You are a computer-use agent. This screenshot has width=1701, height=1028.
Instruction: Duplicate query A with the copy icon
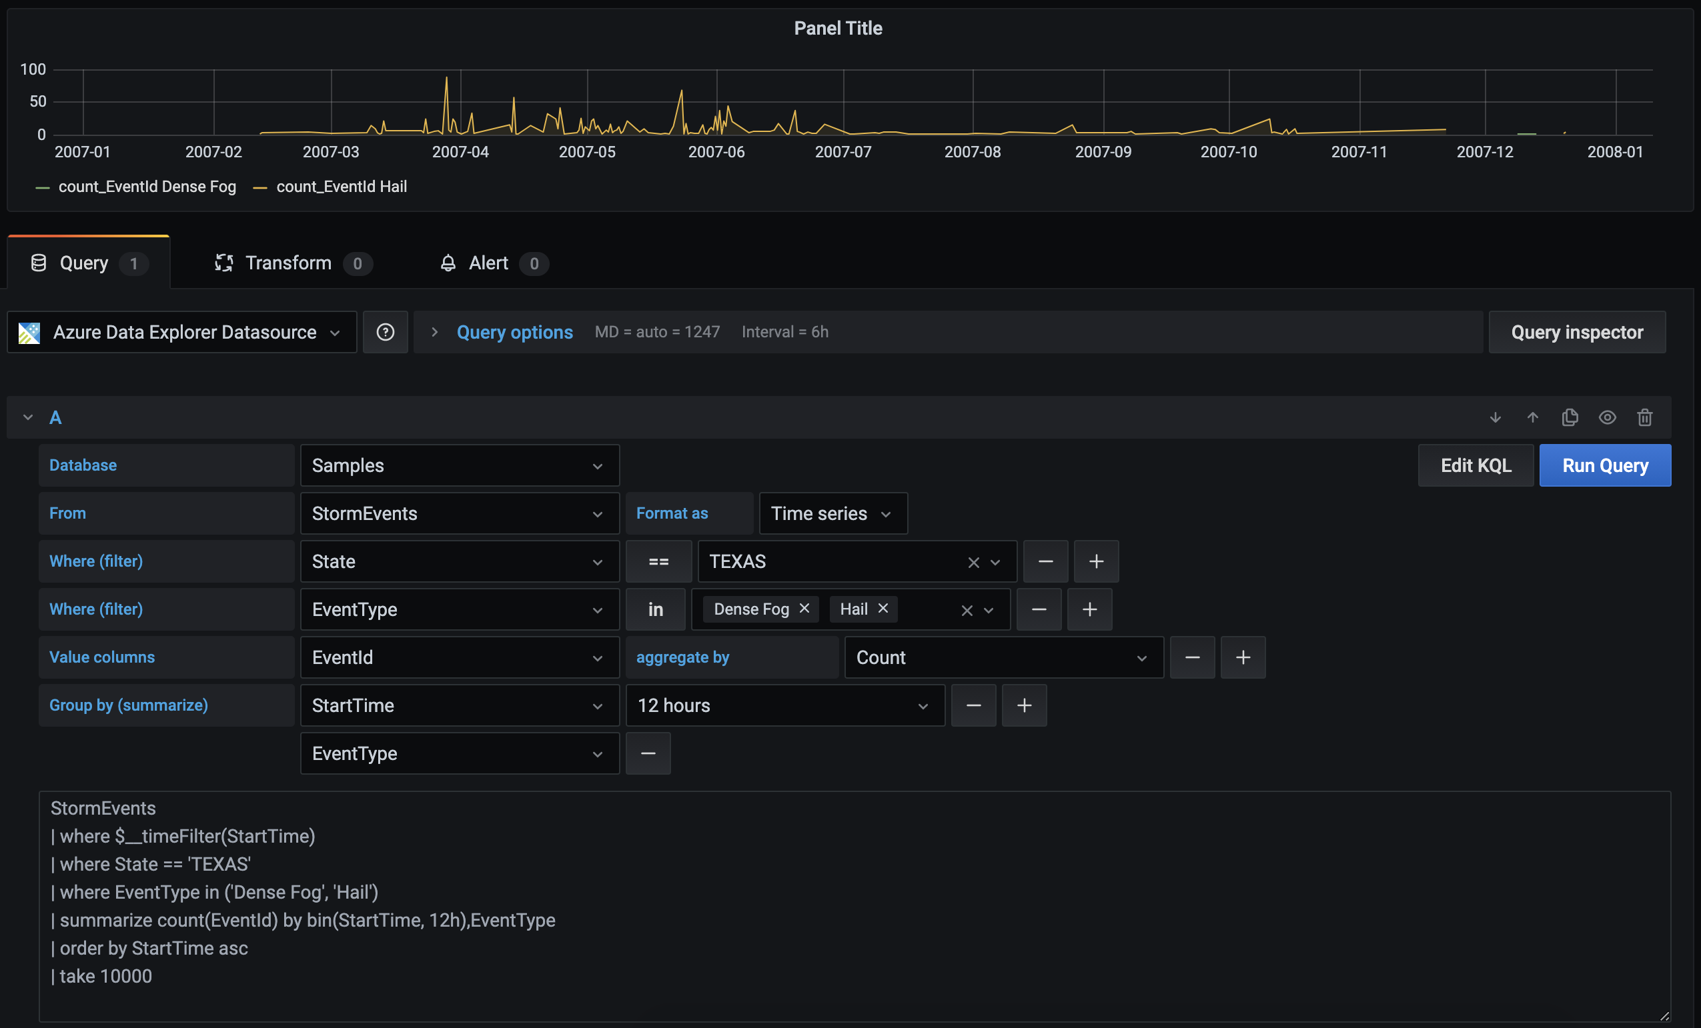pyautogui.click(x=1570, y=417)
